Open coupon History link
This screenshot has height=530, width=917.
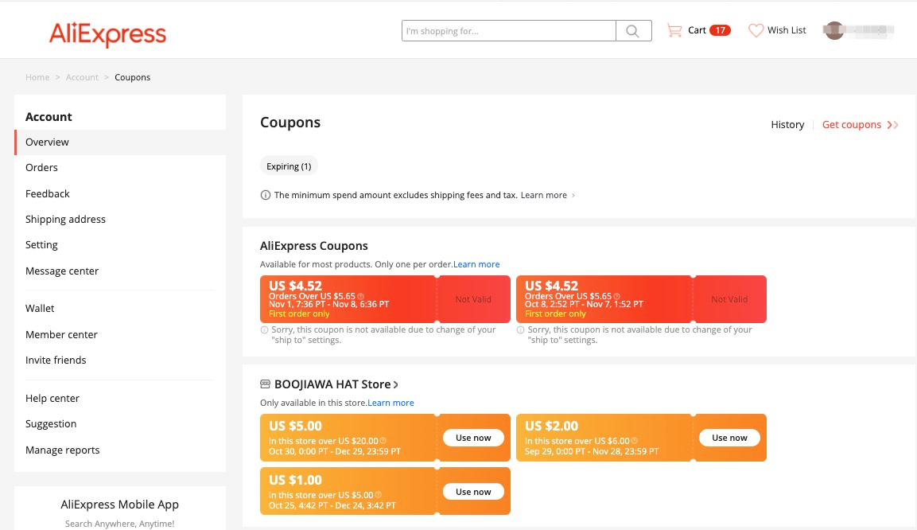787,125
